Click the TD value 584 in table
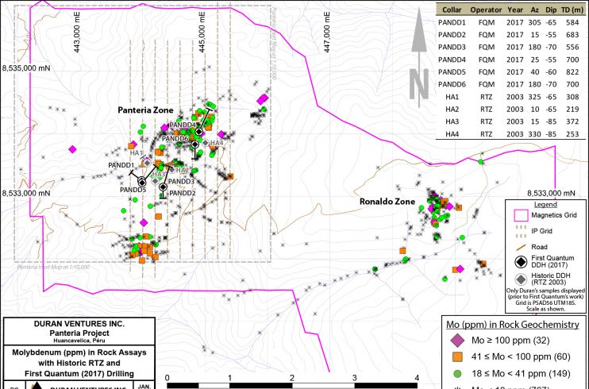This screenshot has width=589, height=389. coord(572,22)
